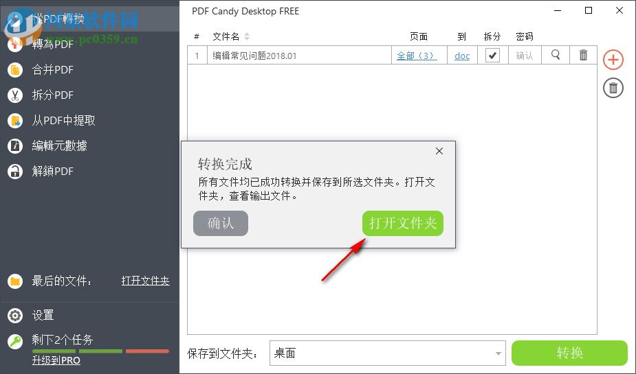This screenshot has height=374, width=636.
Task: Click the 文件名 column header
Action: (226, 36)
